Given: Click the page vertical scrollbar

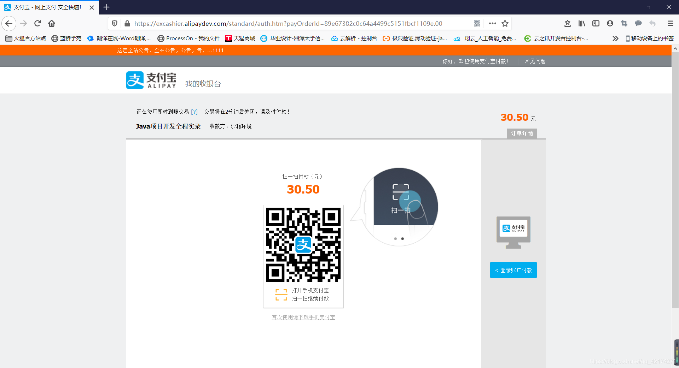Looking at the screenshot, I should (675, 180).
